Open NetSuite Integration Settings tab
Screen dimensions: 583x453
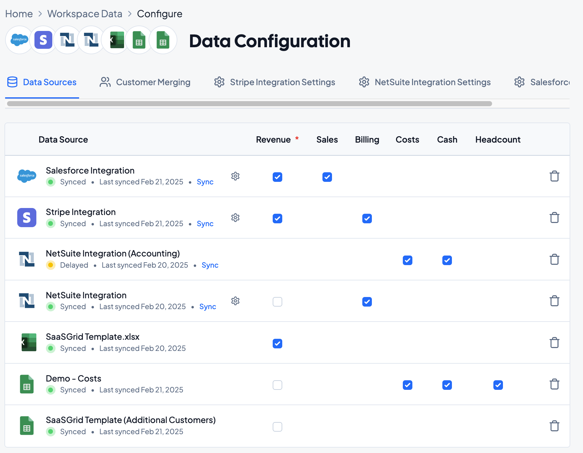pos(424,82)
